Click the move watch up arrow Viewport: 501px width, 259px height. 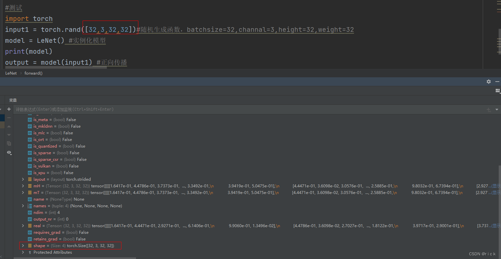(x=9, y=126)
